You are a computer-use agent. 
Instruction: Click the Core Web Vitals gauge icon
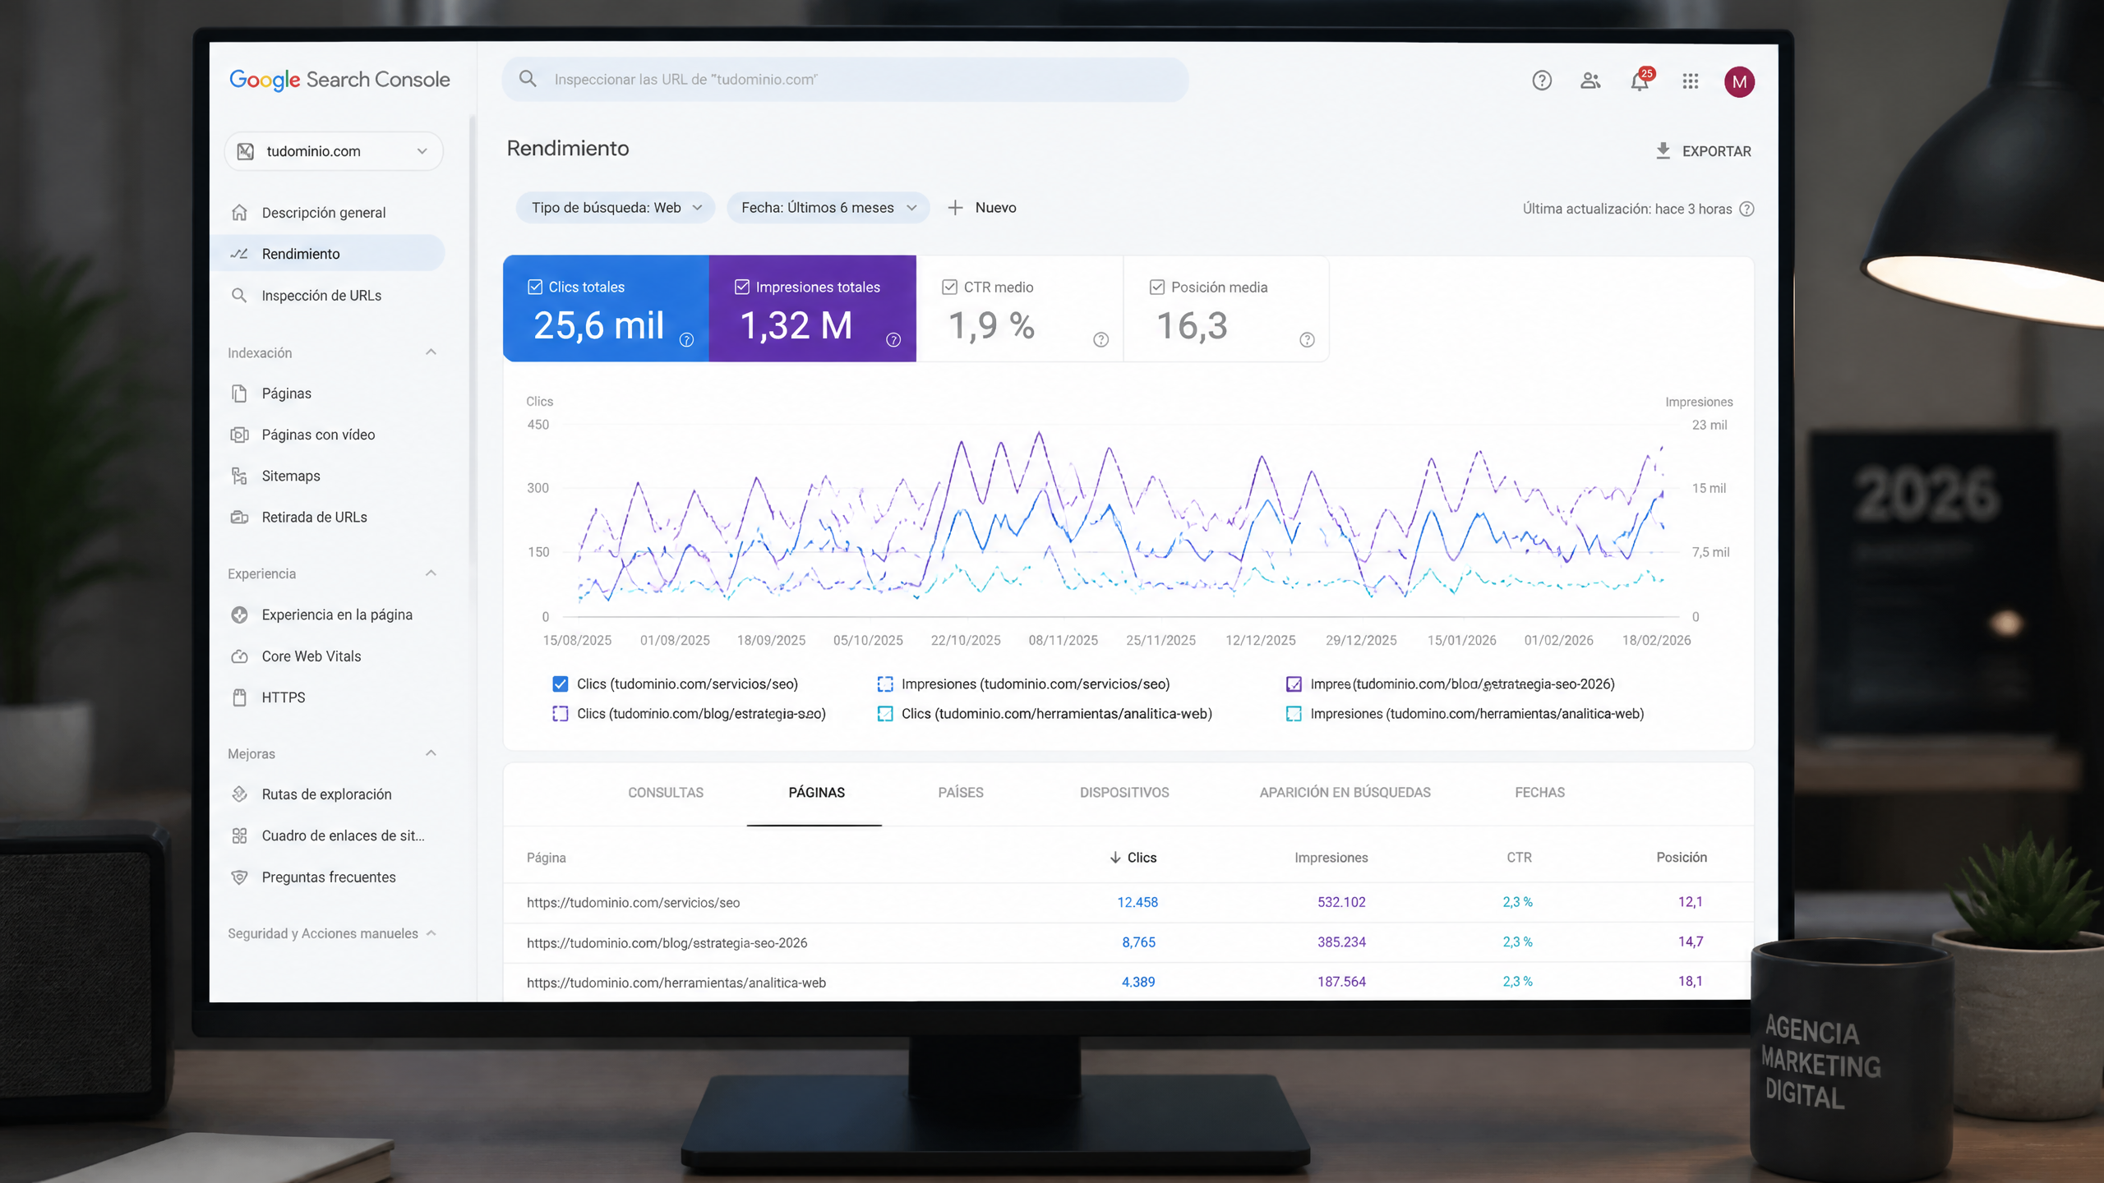point(239,656)
